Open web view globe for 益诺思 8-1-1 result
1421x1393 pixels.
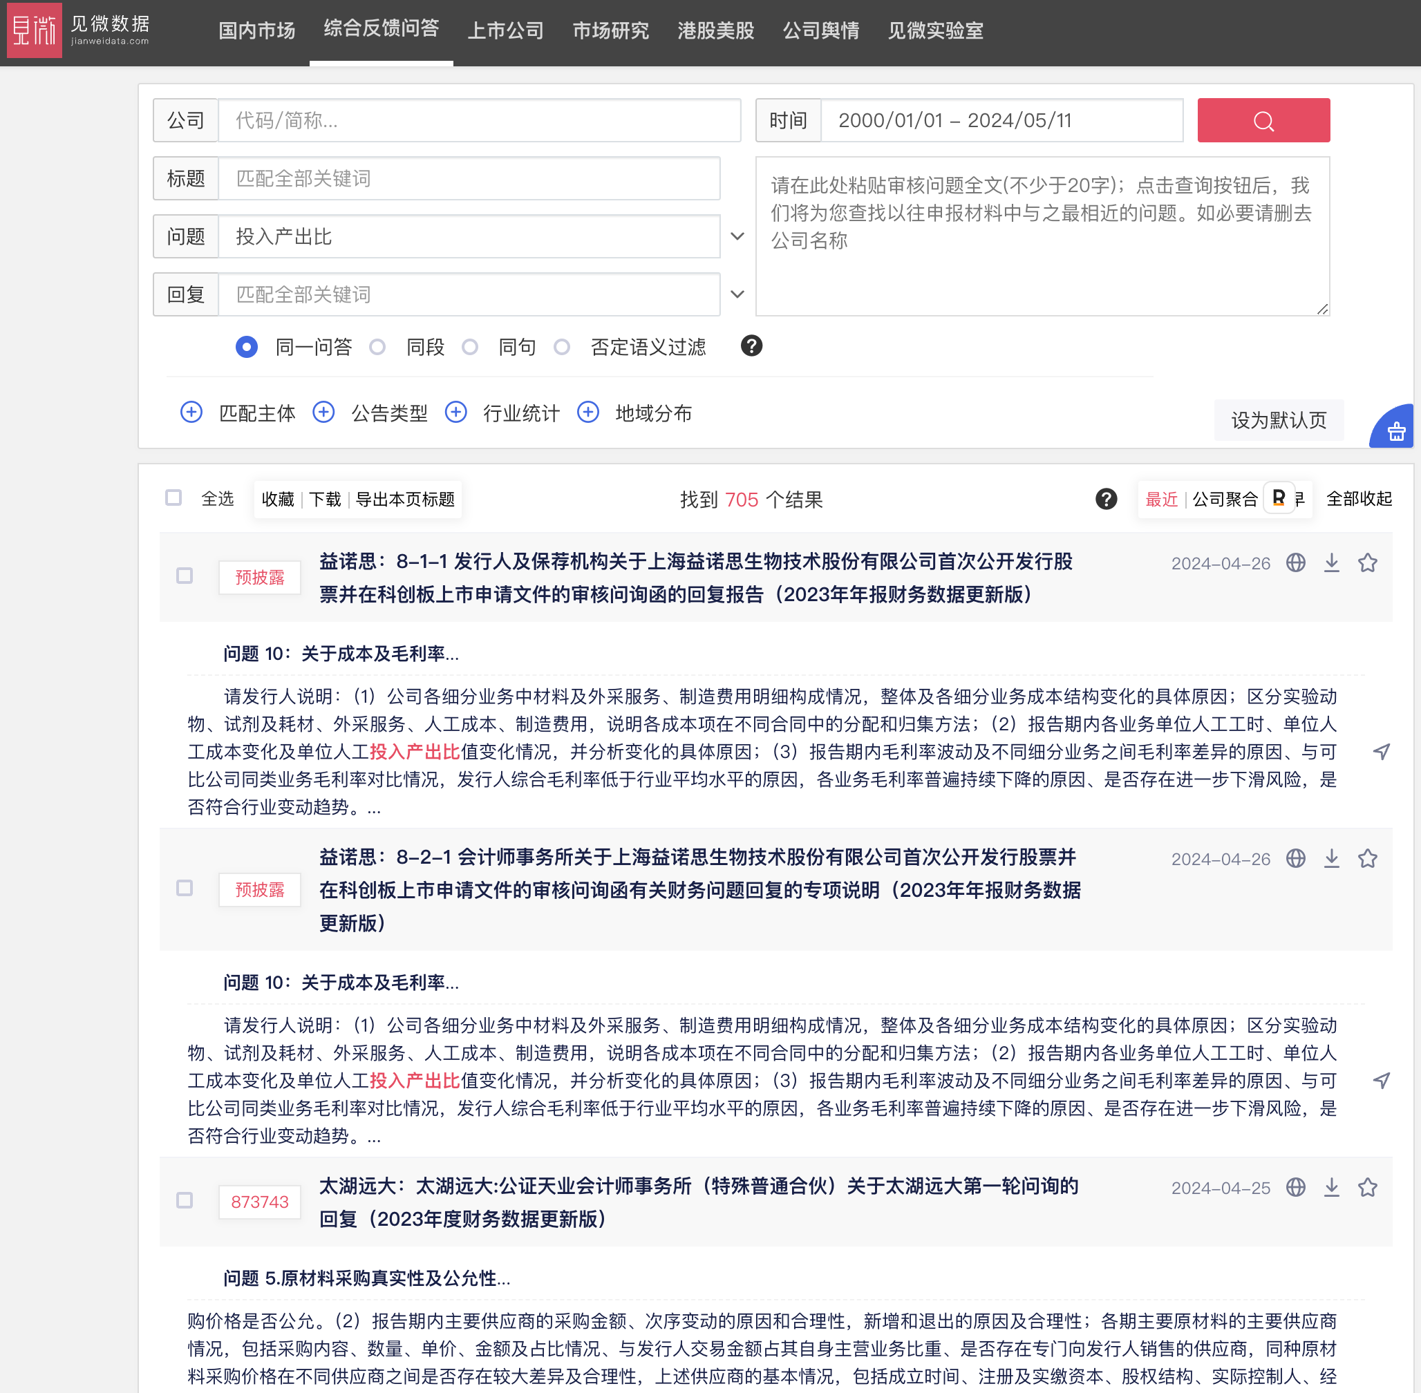(1295, 562)
